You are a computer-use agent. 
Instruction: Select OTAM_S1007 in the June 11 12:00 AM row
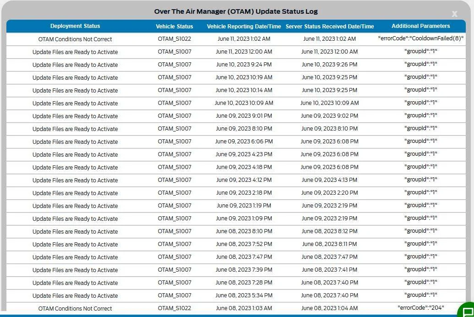point(174,52)
